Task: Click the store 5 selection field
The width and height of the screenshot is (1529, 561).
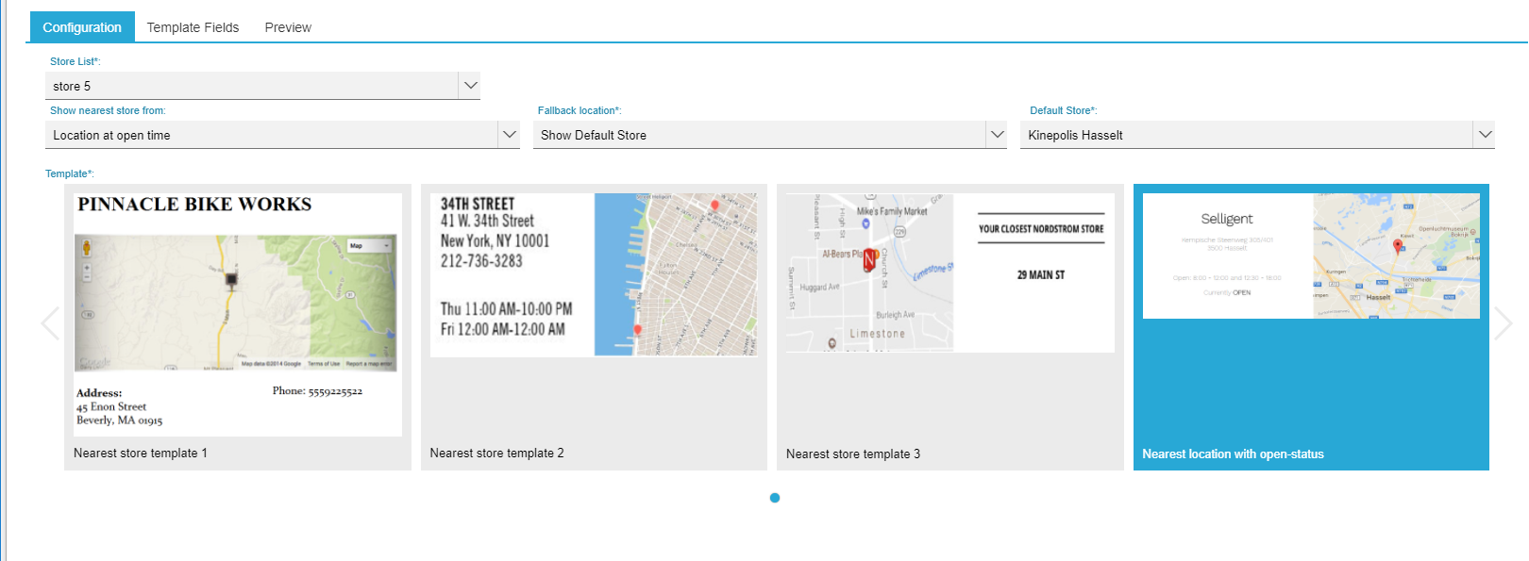Action: click(x=251, y=86)
